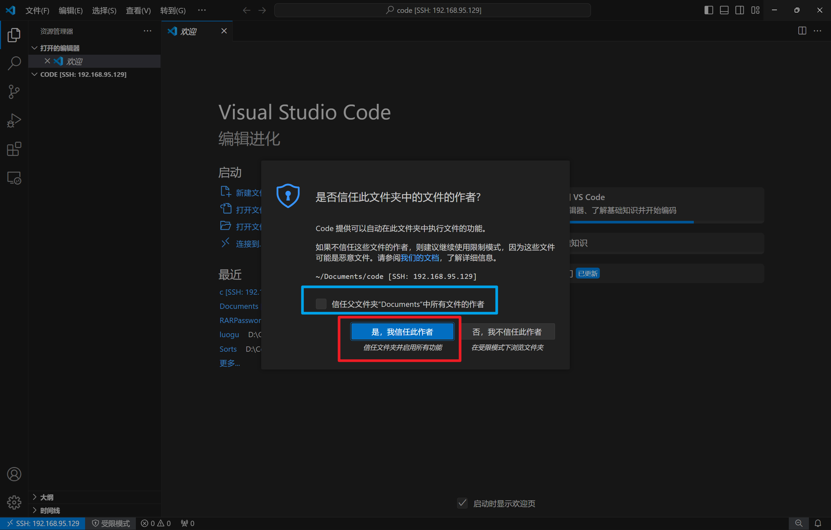Click the 已更新 badge
Screen dimensions: 831x530
[588, 274]
